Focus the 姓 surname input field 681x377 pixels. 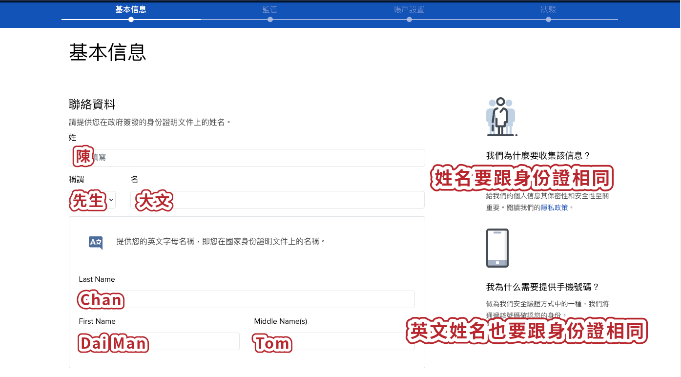pyautogui.click(x=247, y=158)
